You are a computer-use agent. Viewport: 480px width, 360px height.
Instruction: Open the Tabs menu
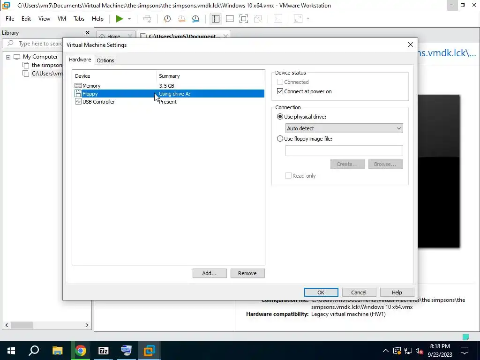click(x=79, y=19)
